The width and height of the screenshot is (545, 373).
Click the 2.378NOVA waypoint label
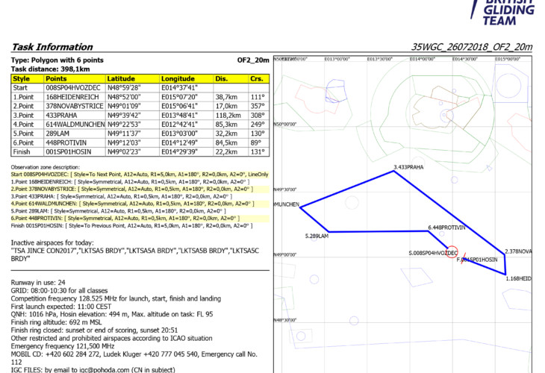pyautogui.click(x=518, y=251)
